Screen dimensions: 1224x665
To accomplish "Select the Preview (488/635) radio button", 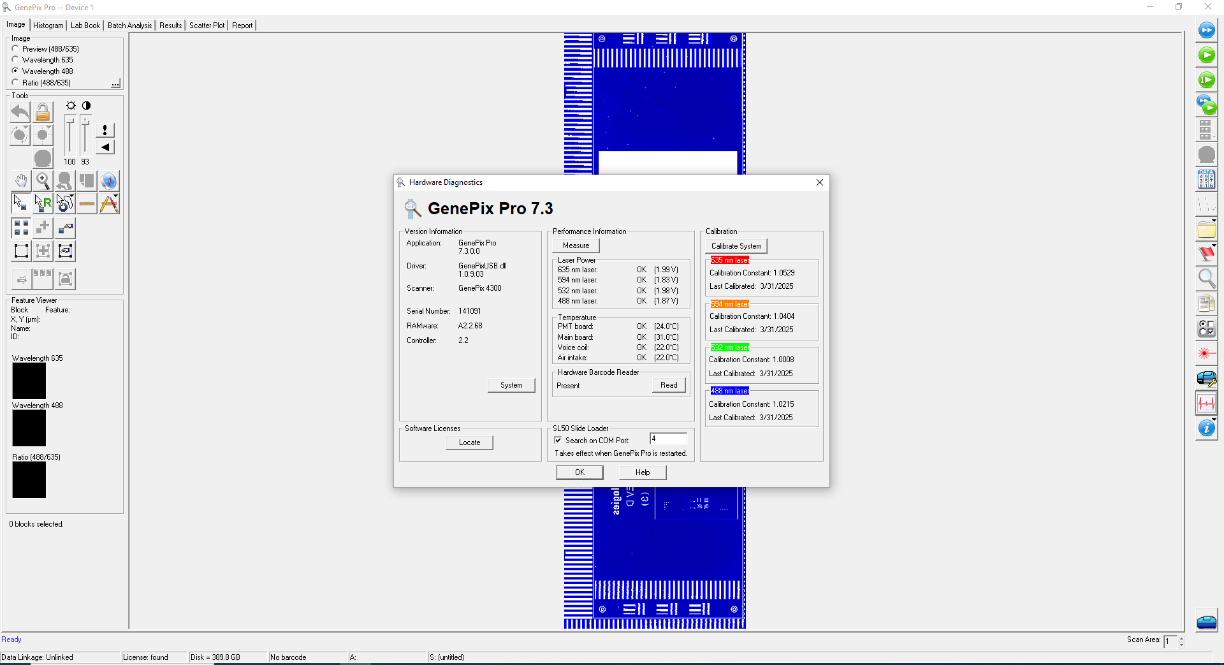I will 15,48.
